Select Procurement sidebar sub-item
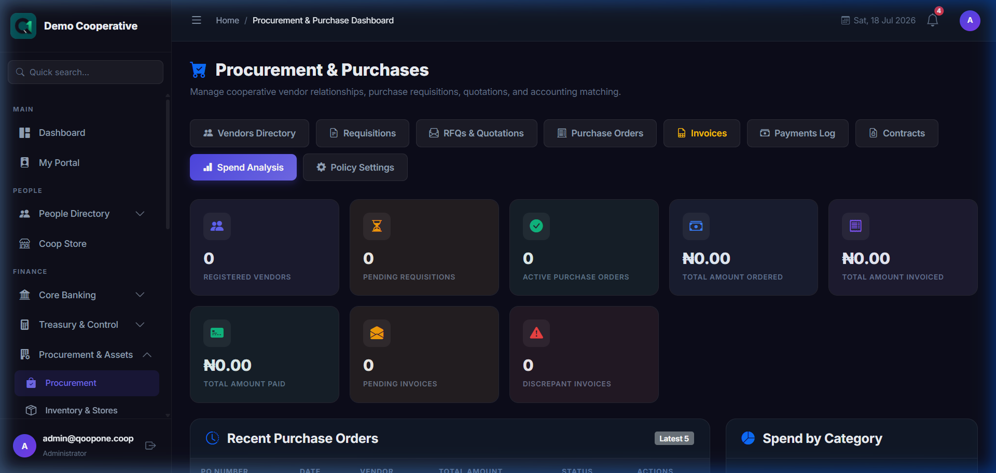 pos(87,383)
